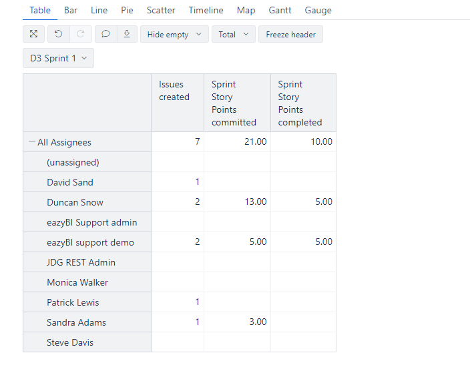Click David Sand's issues created value

click(178, 182)
